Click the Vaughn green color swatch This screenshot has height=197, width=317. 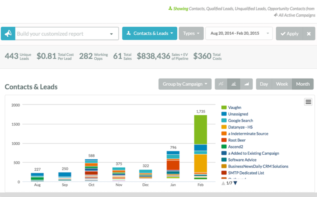pyautogui.click(x=224, y=107)
